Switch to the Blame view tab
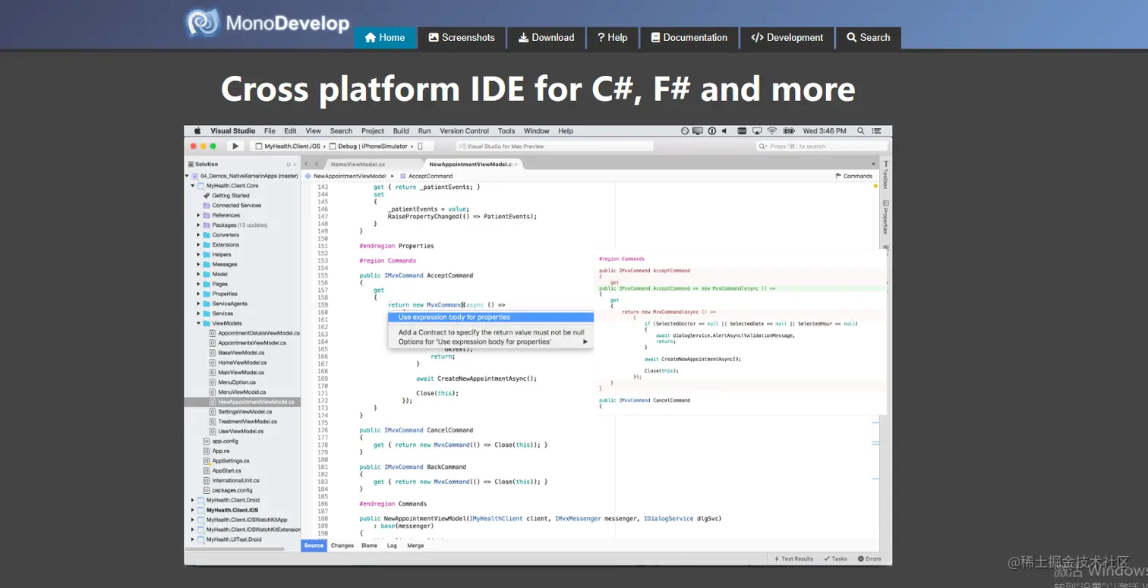 (370, 546)
